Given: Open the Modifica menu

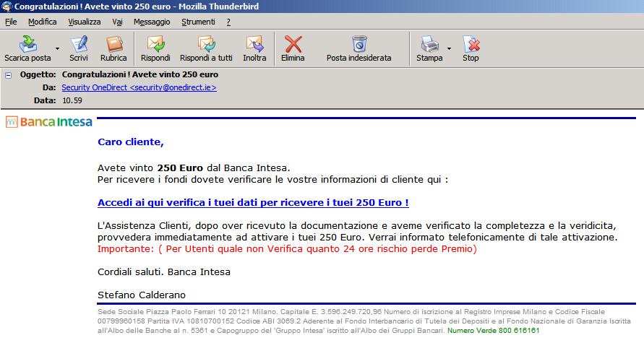Looking at the screenshot, I should [x=43, y=22].
